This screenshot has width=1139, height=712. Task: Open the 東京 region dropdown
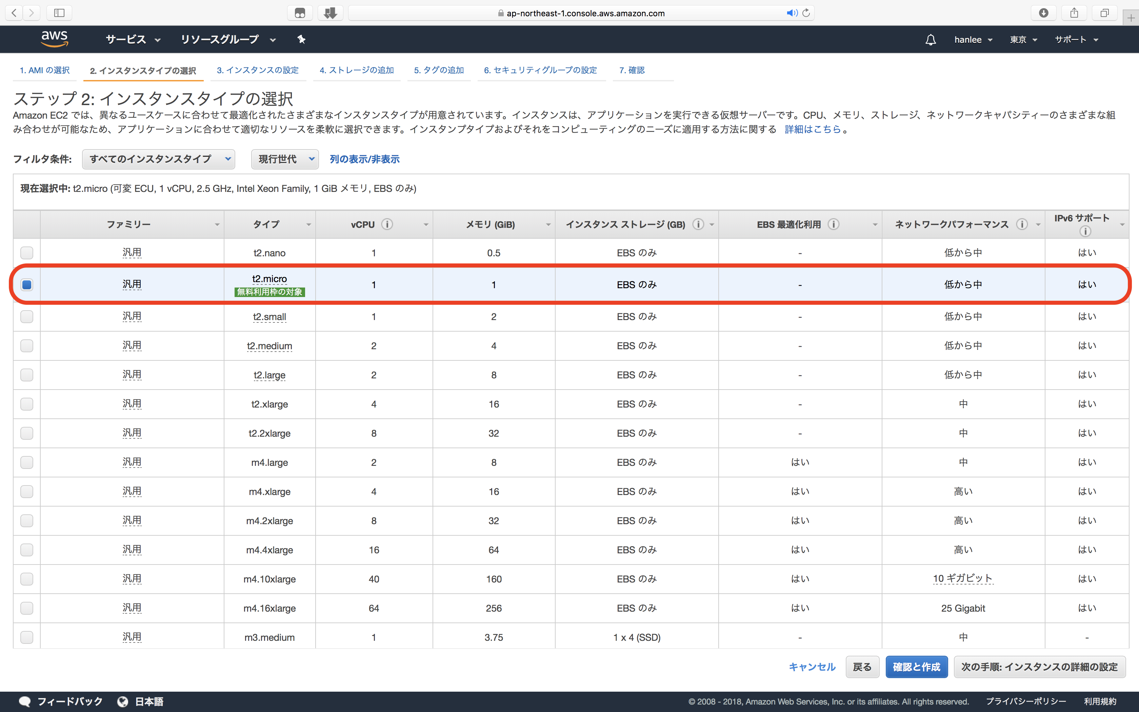pyautogui.click(x=1023, y=40)
